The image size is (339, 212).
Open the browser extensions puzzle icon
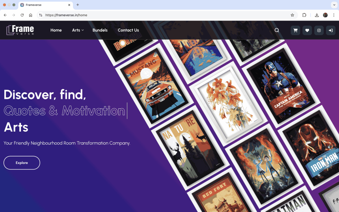[x=304, y=15]
